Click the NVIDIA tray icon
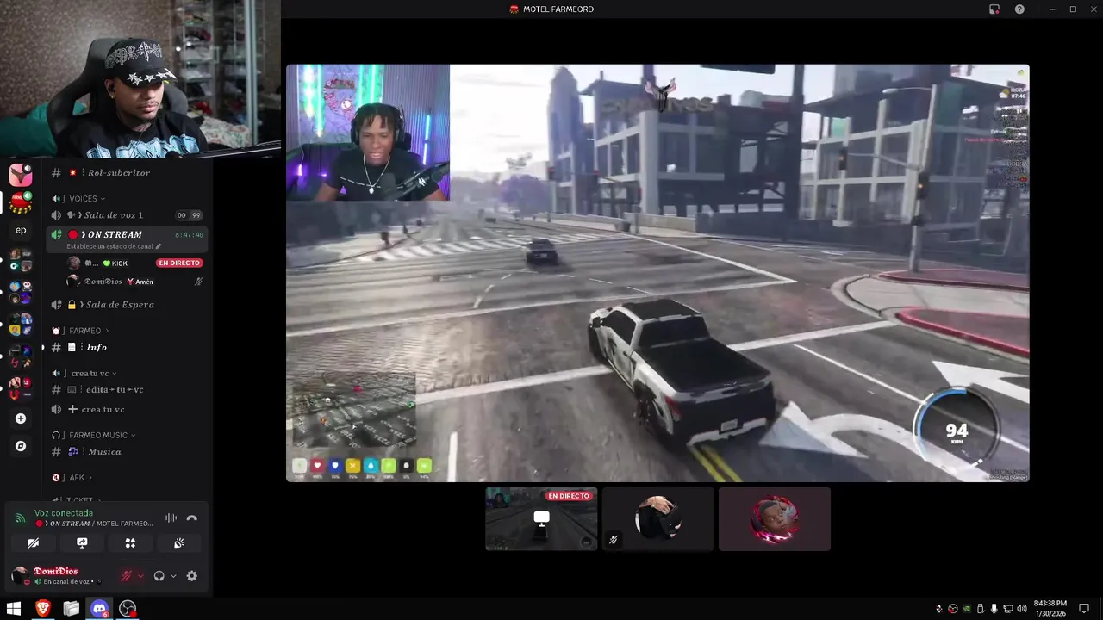The height and width of the screenshot is (620, 1103). point(966,609)
